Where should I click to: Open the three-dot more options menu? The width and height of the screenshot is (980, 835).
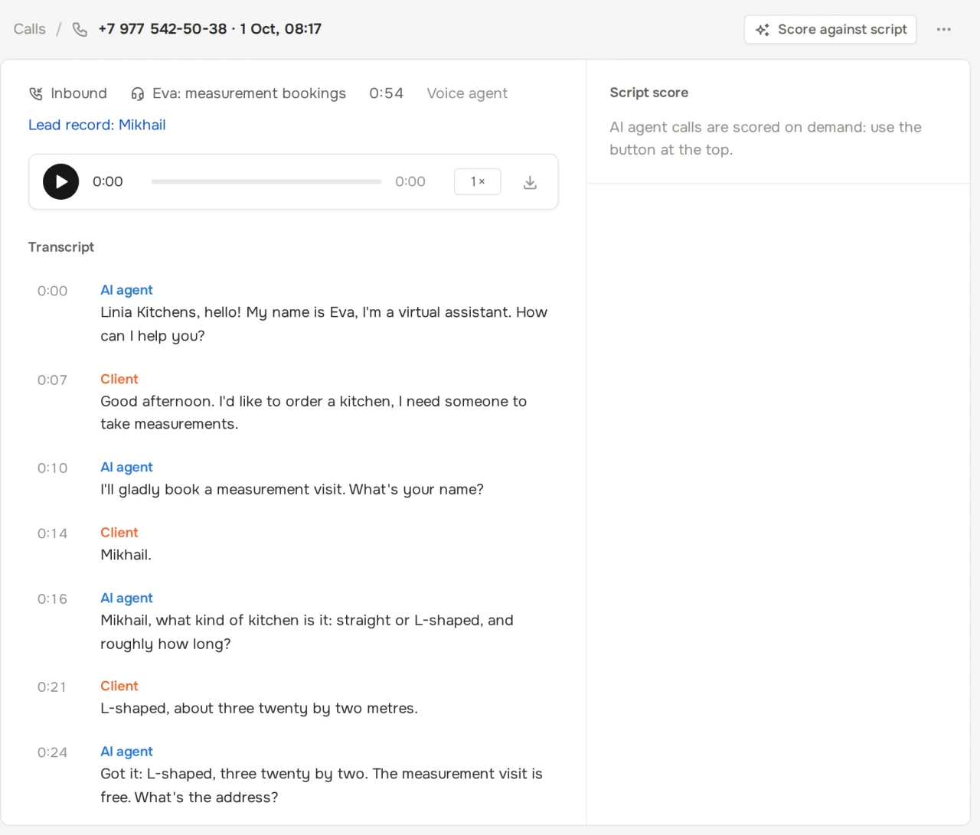click(944, 29)
